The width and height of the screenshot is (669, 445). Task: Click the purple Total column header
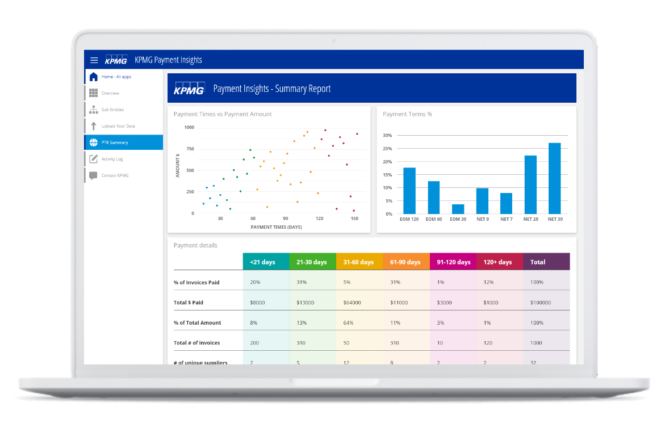tap(546, 262)
